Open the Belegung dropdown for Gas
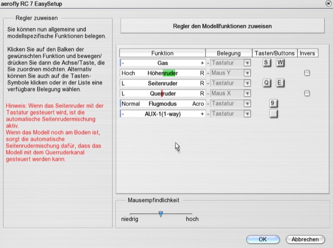 [247, 63]
